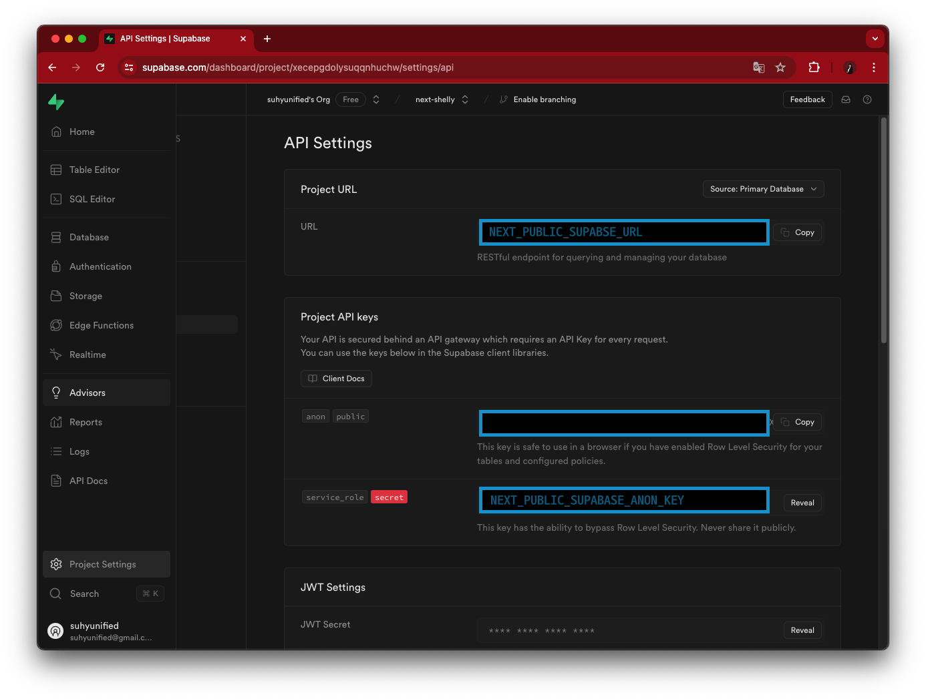Image resolution: width=926 pixels, height=699 pixels.
Task: Open Project Settings
Action: tap(107, 564)
